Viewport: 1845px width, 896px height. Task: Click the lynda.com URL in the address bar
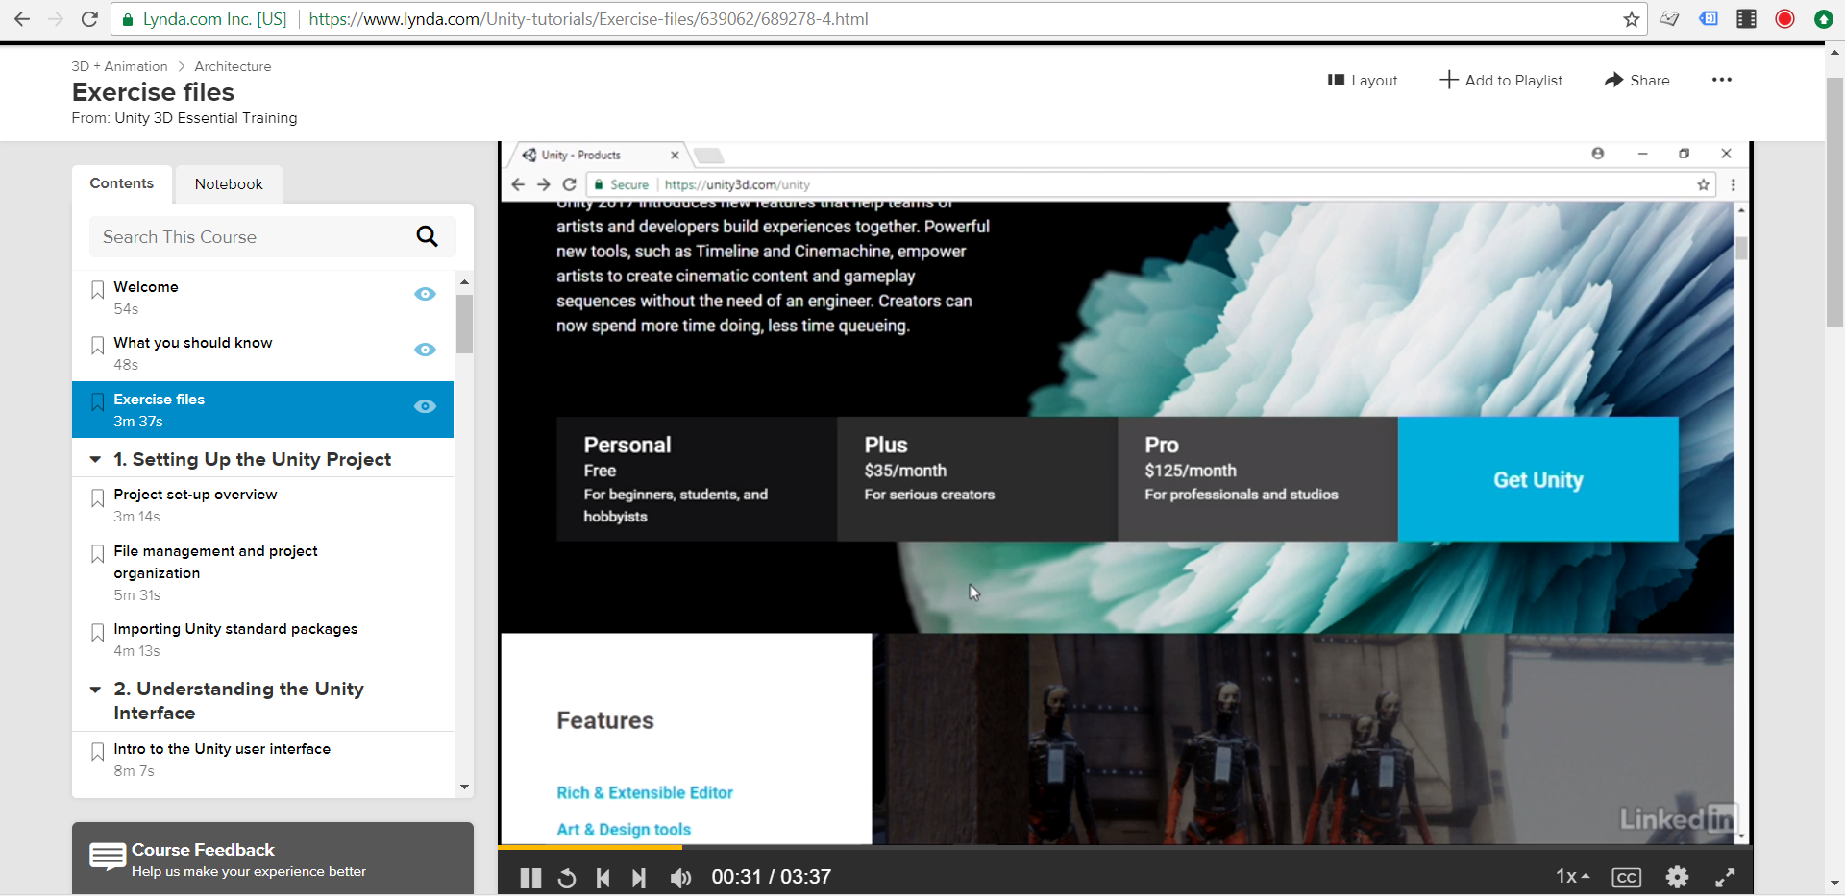coord(589,19)
